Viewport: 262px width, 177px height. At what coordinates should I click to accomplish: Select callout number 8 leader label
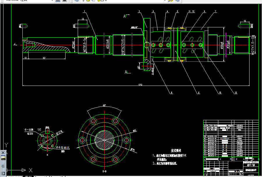(171, 93)
